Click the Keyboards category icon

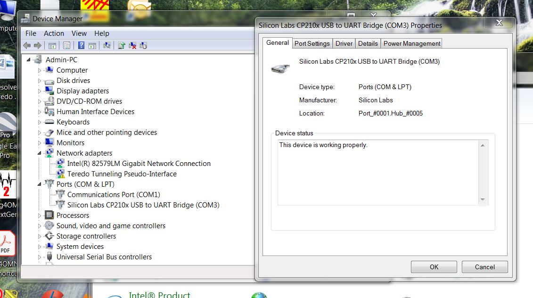(49, 122)
